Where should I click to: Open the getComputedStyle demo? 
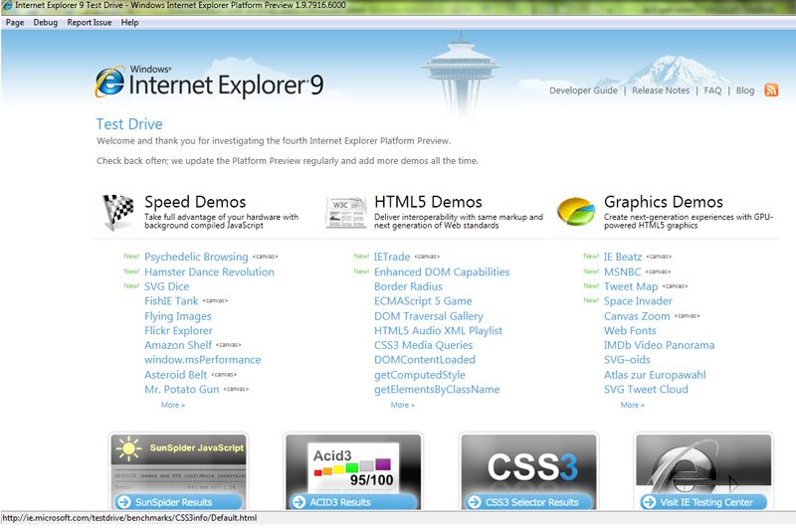click(x=419, y=375)
